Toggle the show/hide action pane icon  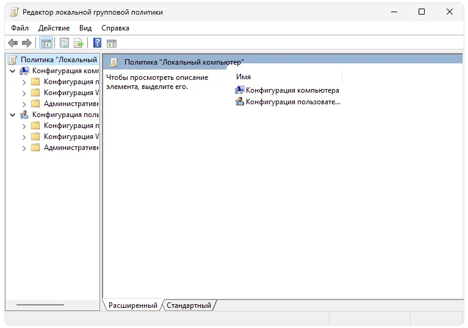tap(112, 43)
